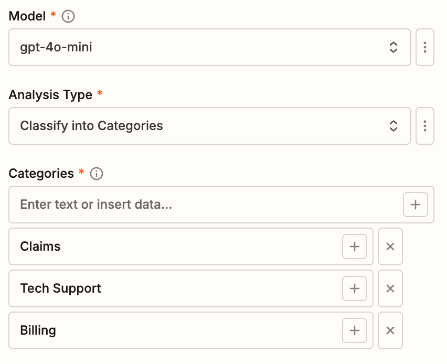Image resolution: width=447 pixels, height=364 pixels.
Task: Open the Model dropdown showing gpt-4o-mini
Action: (199, 47)
